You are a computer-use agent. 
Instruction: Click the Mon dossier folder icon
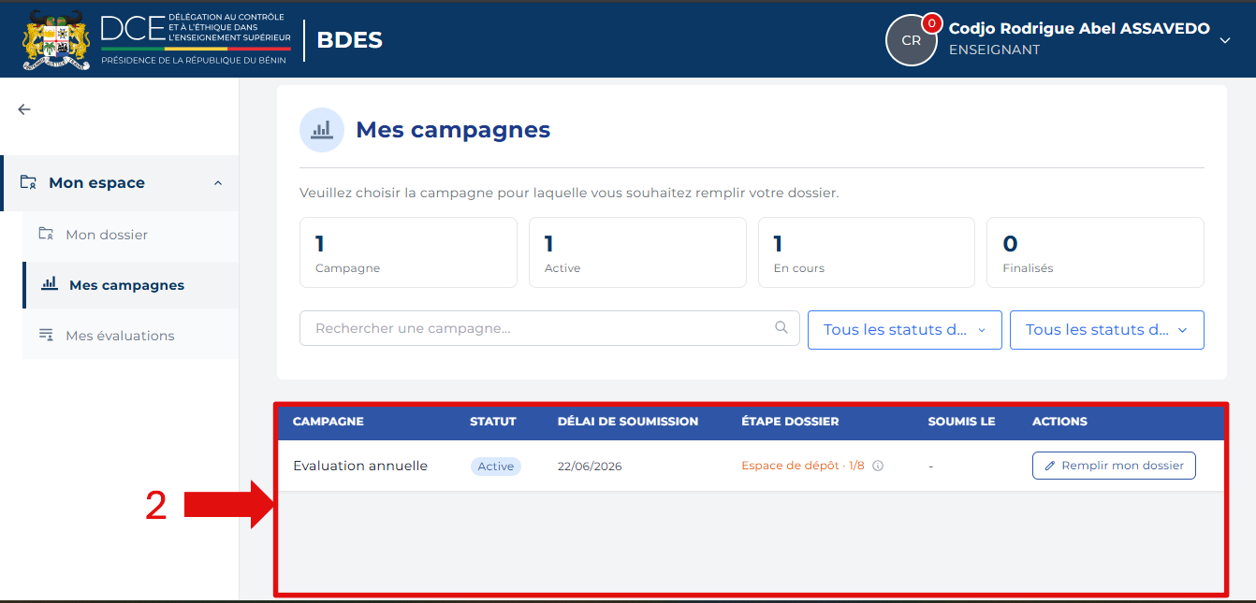coord(46,234)
